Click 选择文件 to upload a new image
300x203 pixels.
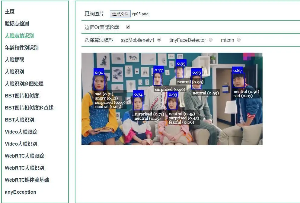[120, 14]
